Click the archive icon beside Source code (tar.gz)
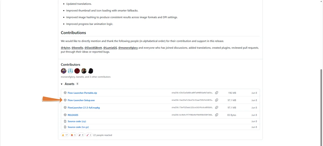The height and width of the screenshot is (146, 323). pyautogui.click(x=65, y=127)
